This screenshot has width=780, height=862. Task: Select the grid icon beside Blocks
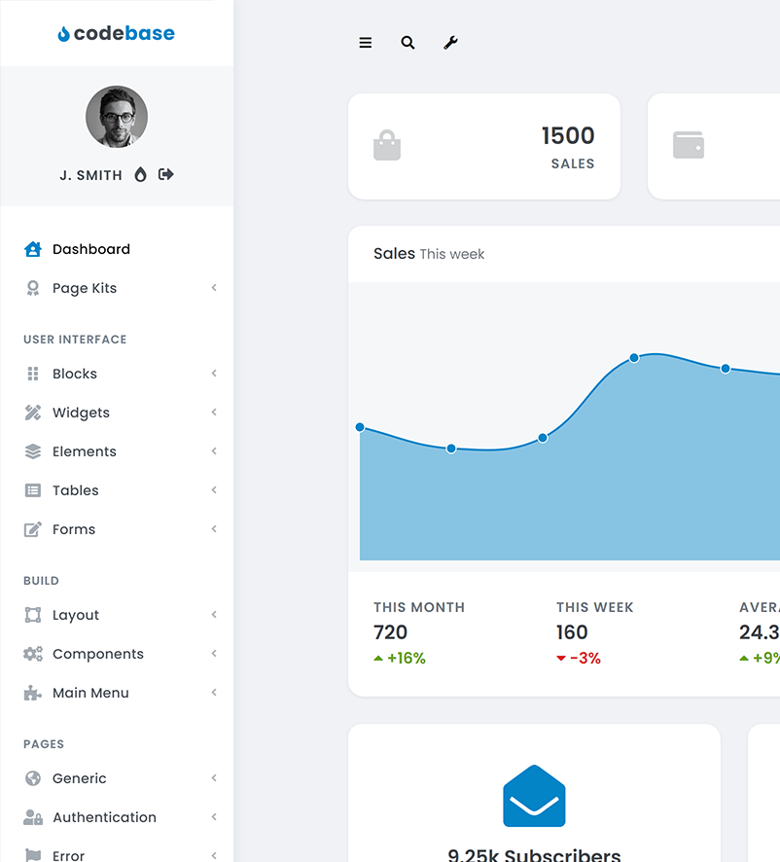coord(31,374)
